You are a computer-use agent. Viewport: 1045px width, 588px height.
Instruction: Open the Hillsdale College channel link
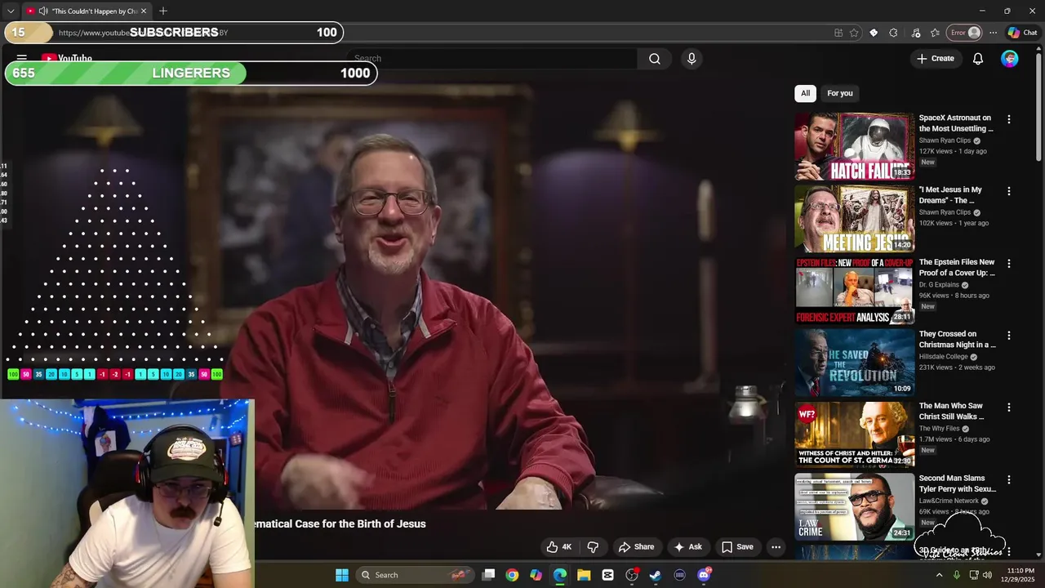(x=943, y=357)
